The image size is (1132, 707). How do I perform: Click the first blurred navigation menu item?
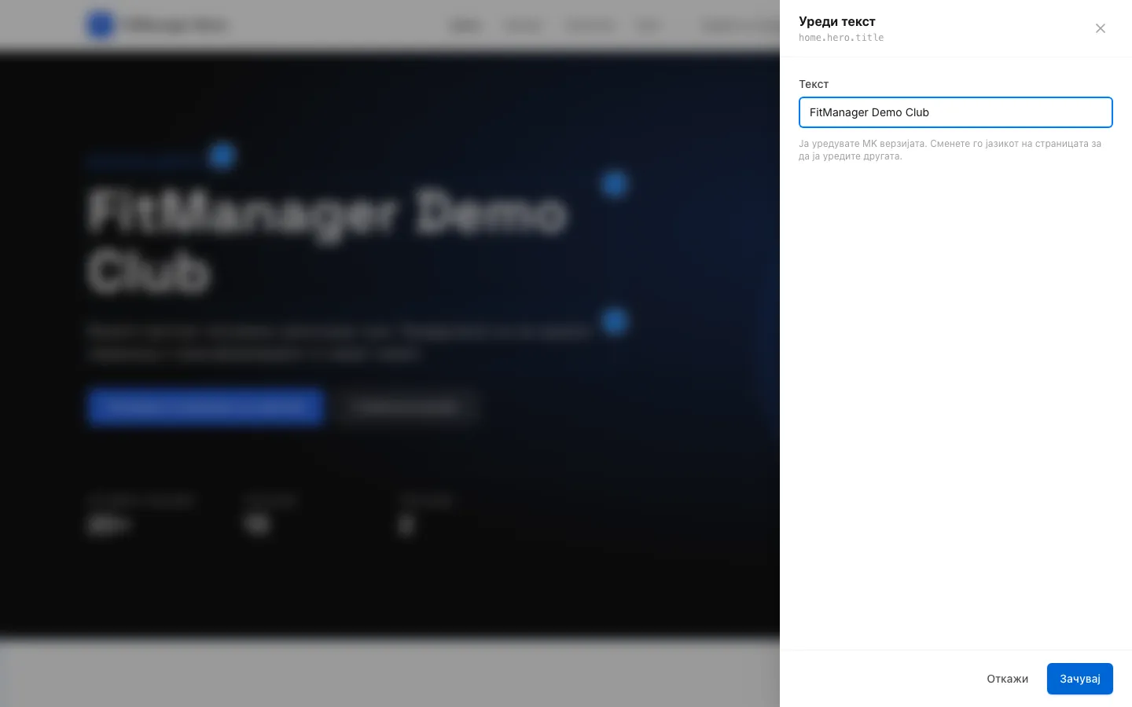point(465,26)
